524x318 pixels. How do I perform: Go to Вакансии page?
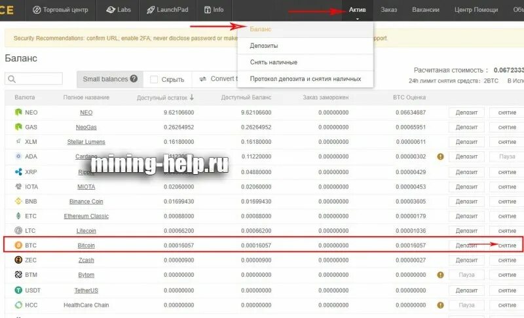click(426, 10)
